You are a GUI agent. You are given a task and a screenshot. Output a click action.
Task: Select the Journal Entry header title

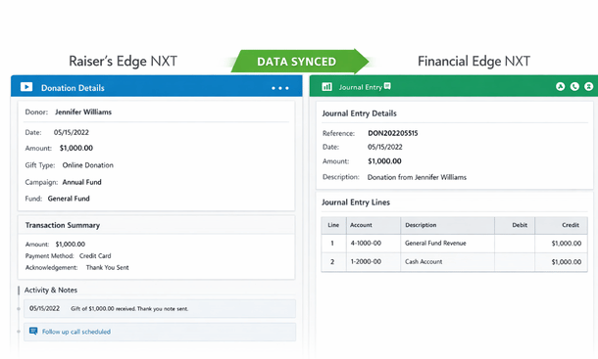361,87
